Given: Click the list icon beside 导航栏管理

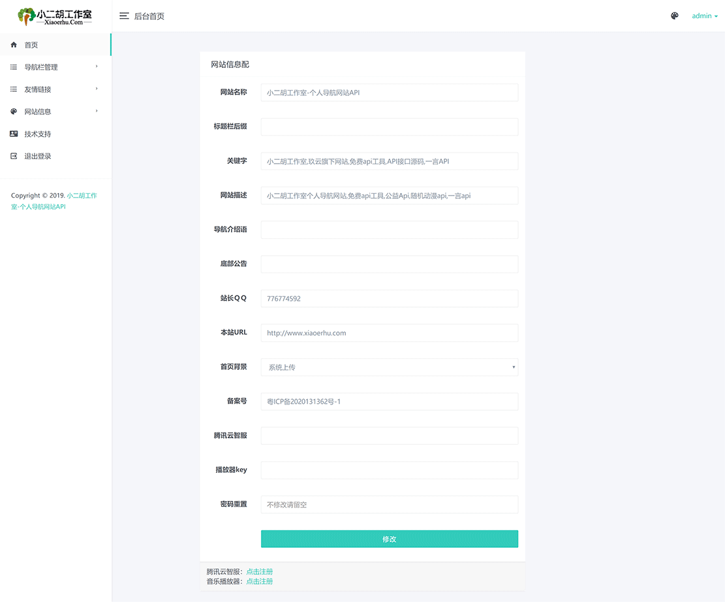Looking at the screenshot, I should [14, 67].
